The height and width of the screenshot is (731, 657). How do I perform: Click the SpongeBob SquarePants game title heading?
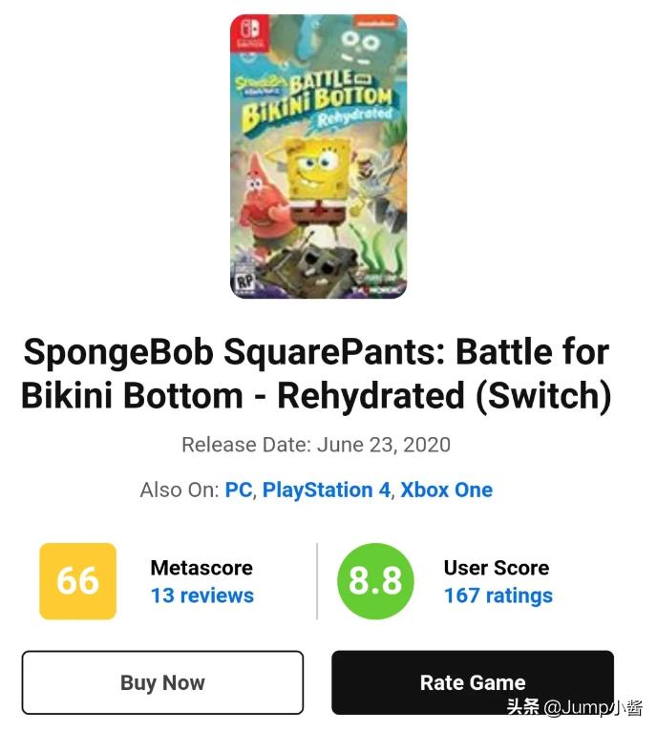pos(316,373)
